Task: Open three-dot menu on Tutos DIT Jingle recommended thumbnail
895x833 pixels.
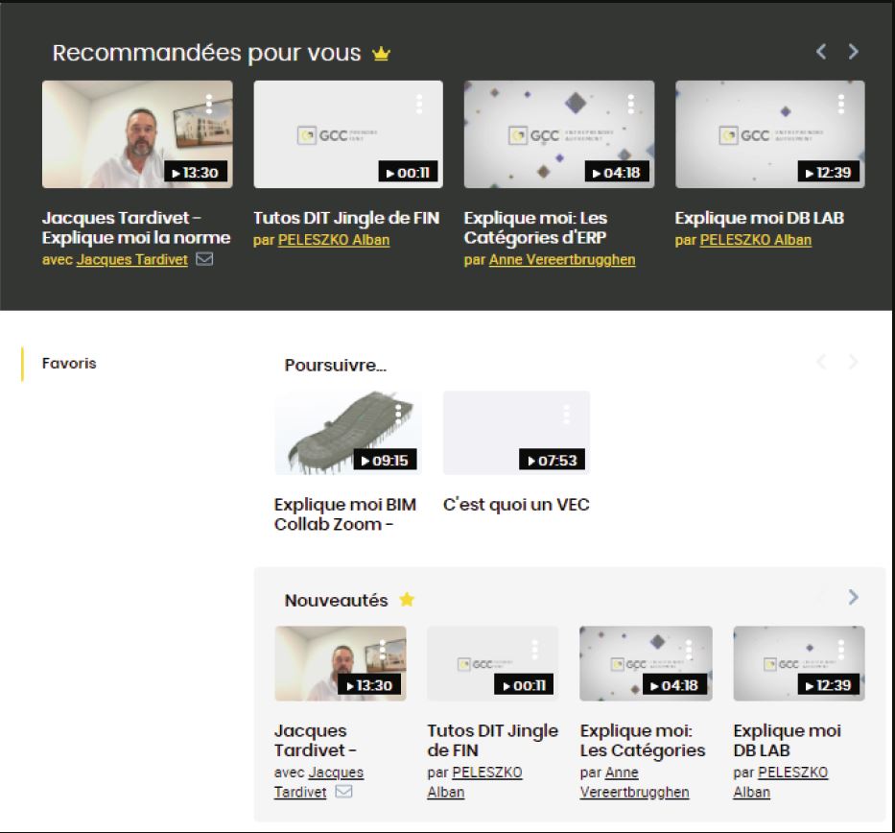Action: (419, 104)
